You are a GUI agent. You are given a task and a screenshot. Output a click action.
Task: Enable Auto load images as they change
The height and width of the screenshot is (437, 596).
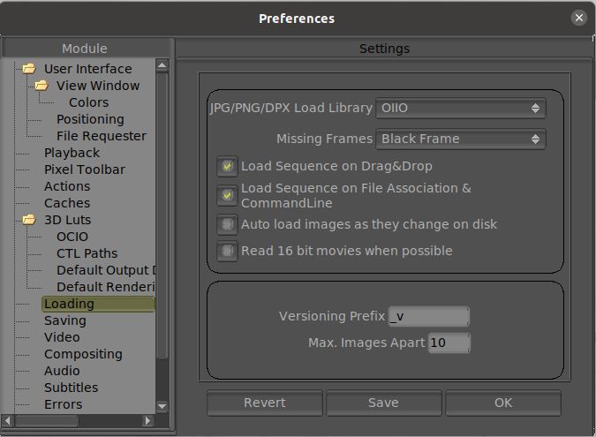[227, 224]
